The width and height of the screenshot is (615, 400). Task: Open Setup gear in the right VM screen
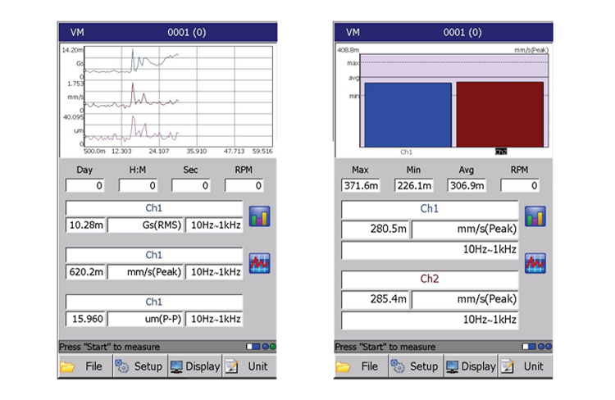point(415,366)
